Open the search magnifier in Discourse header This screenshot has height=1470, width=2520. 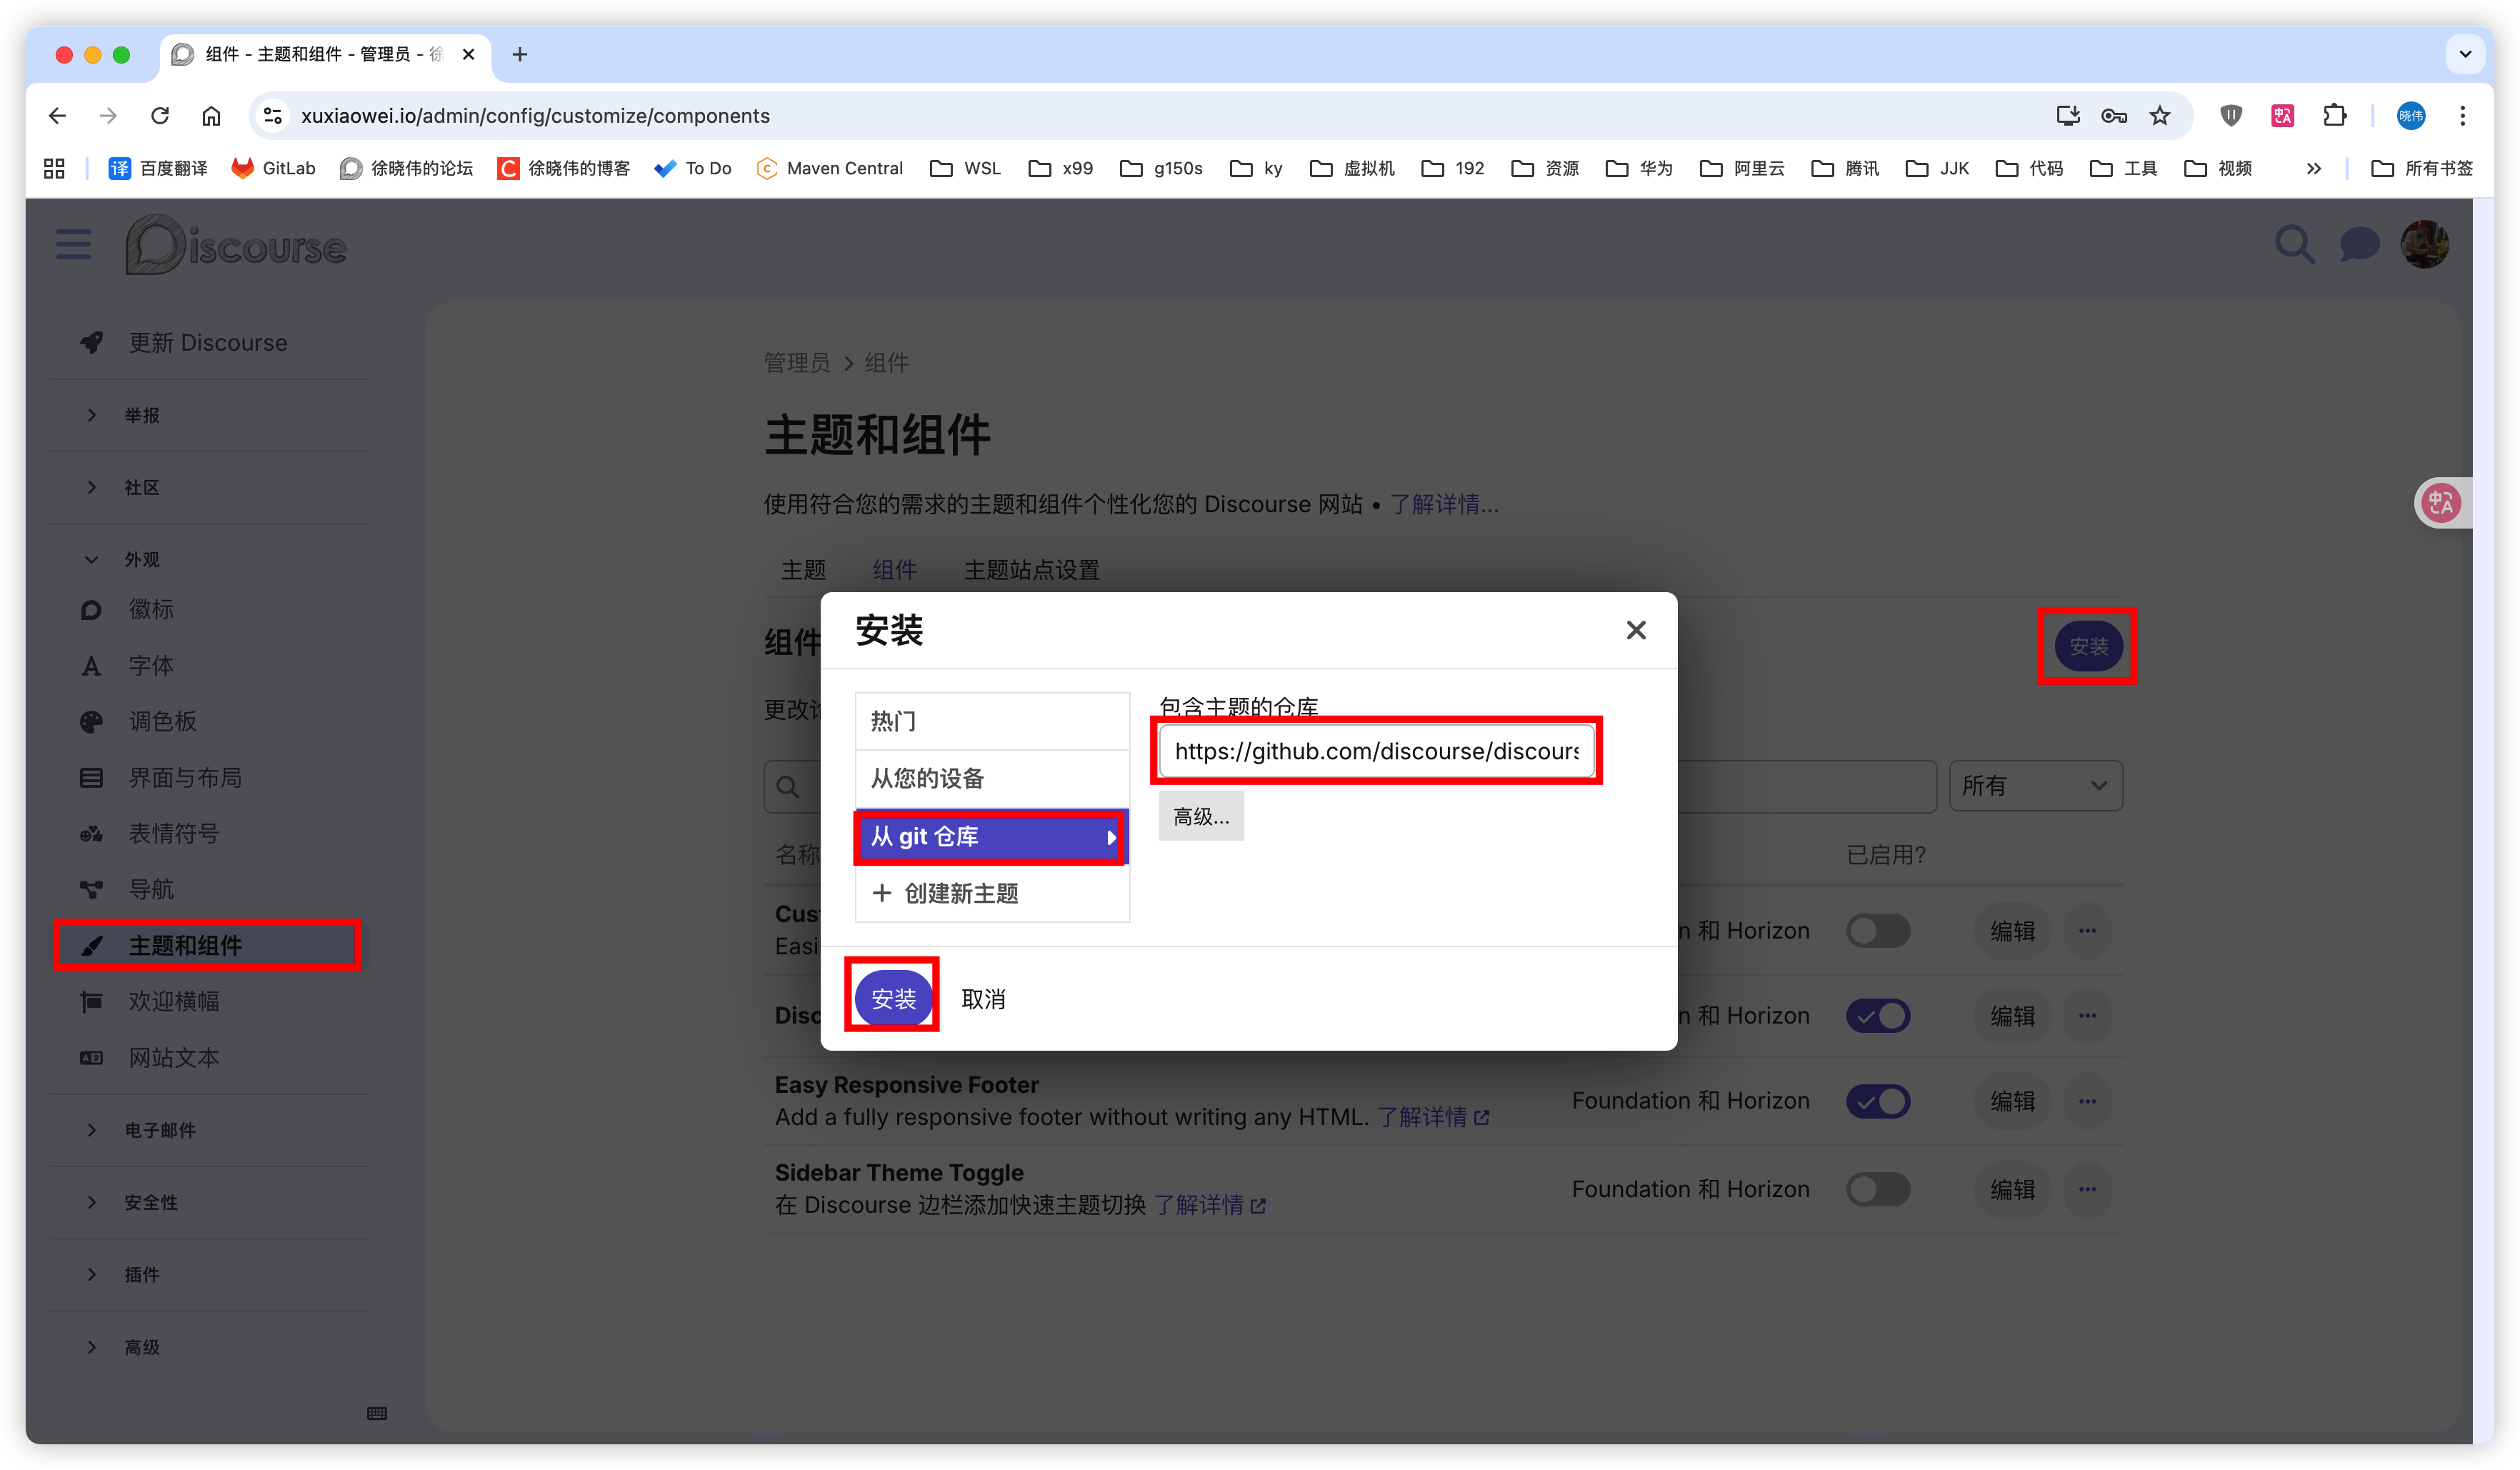[2293, 244]
